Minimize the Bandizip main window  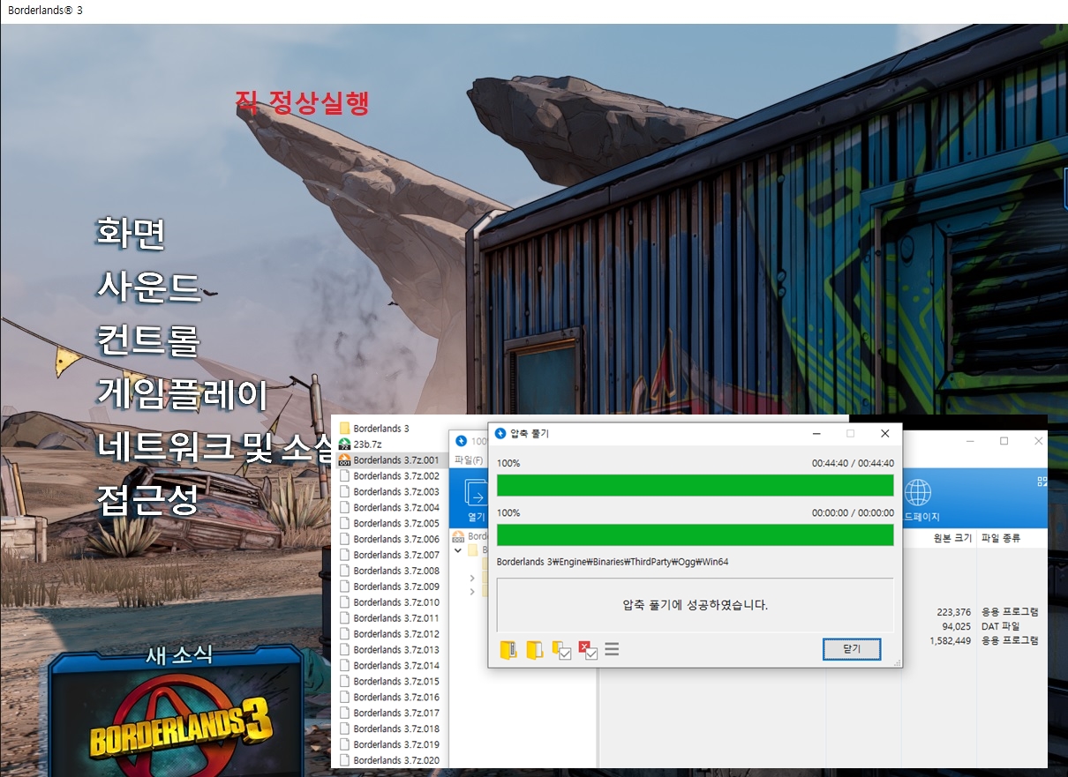pos(968,440)
